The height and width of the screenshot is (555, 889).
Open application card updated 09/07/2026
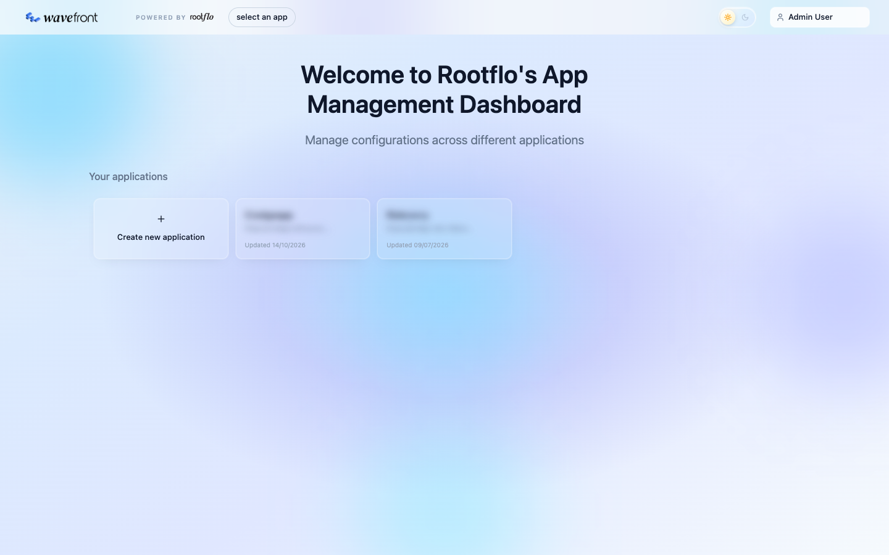pyautogui.click(x=444, y=229)
